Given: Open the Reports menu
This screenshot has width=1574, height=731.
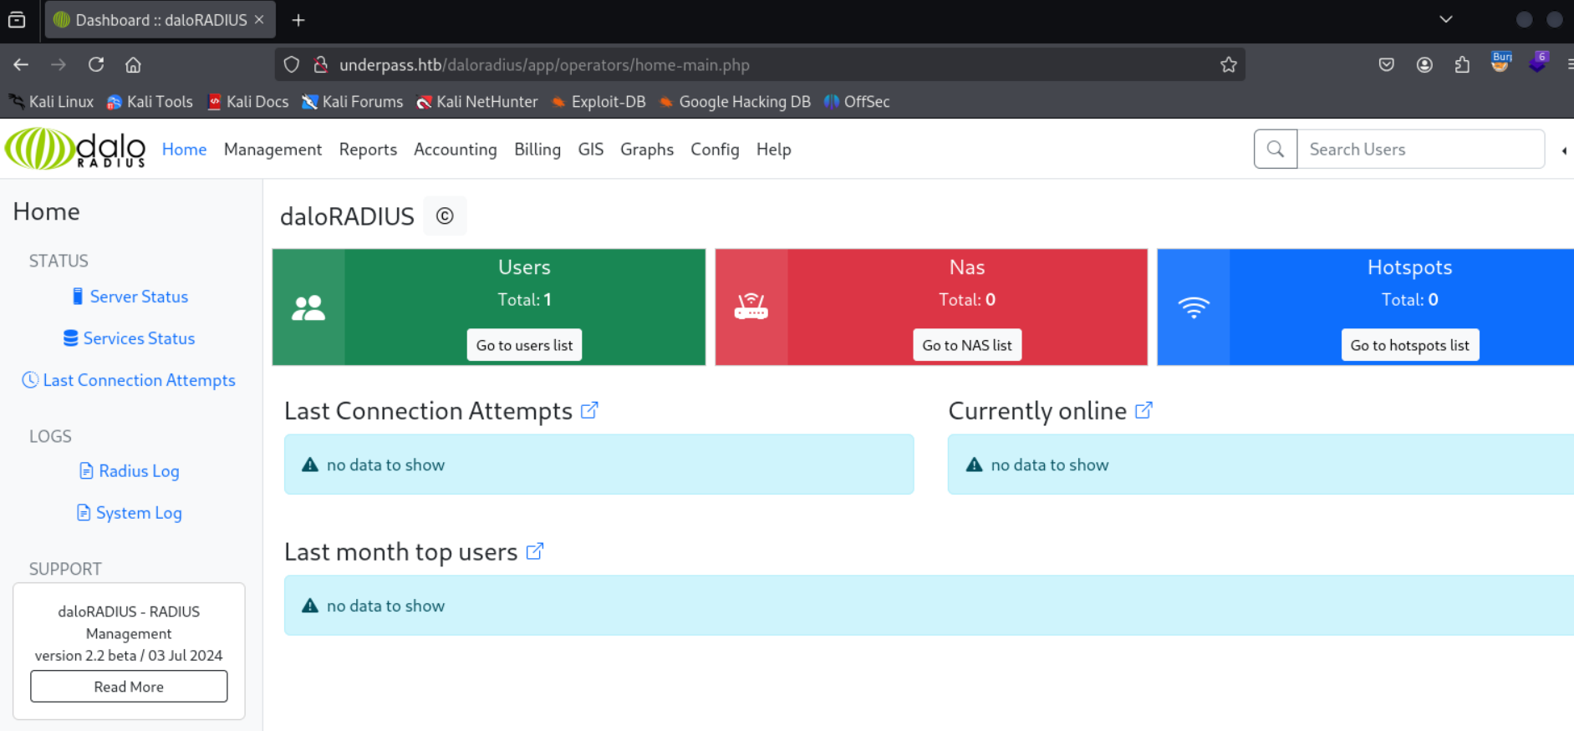Looking at the screenshot, I should click(x=368, y=149).
